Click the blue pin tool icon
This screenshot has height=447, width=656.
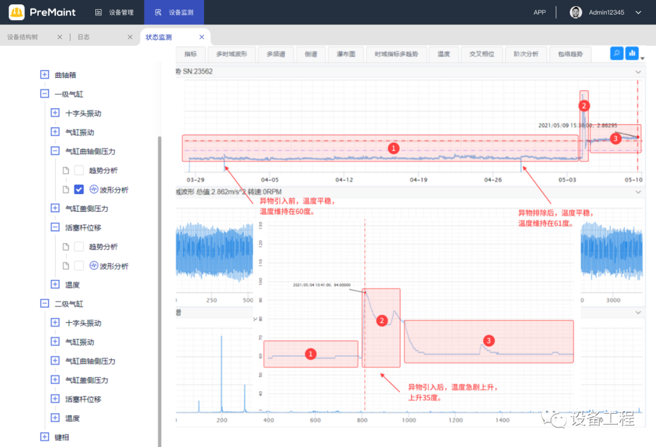[x=617, y=54]
